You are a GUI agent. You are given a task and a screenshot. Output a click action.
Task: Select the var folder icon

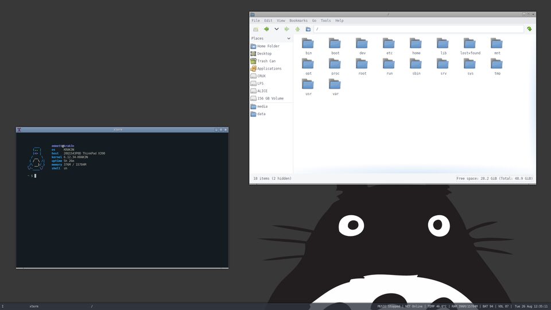click(x=335, y=84)
